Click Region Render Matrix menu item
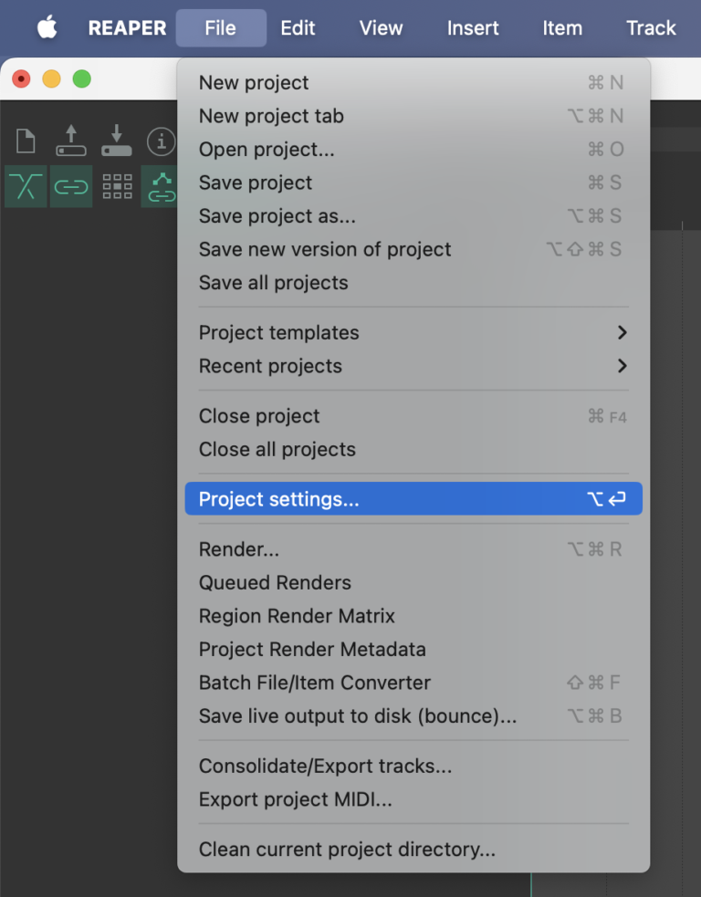 point(297,616)
